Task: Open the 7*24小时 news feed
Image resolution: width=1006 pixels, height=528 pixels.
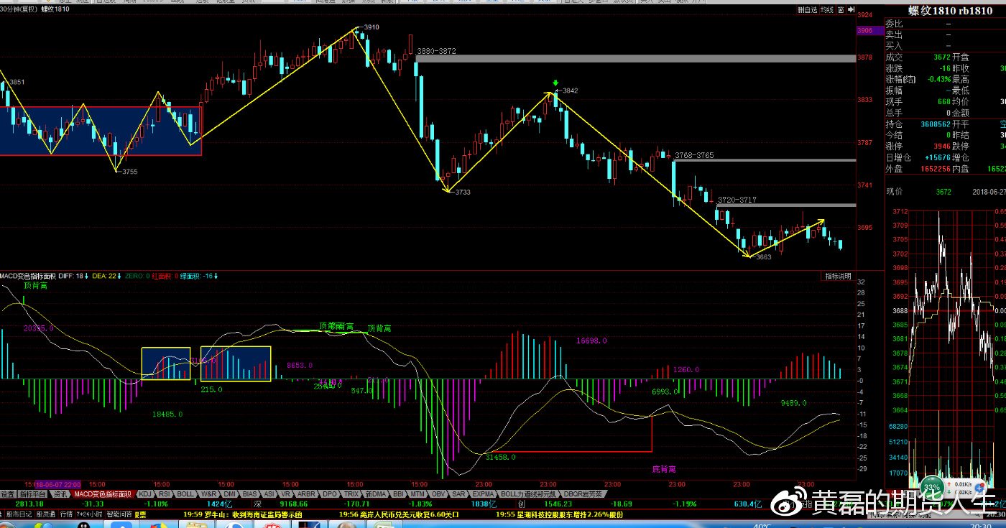Action: tap(89, 514)
